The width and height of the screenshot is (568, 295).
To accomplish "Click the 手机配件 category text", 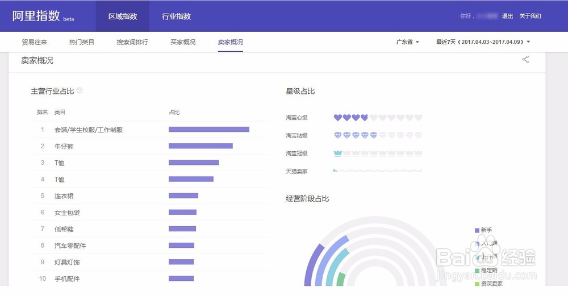I will click(67, 279).
